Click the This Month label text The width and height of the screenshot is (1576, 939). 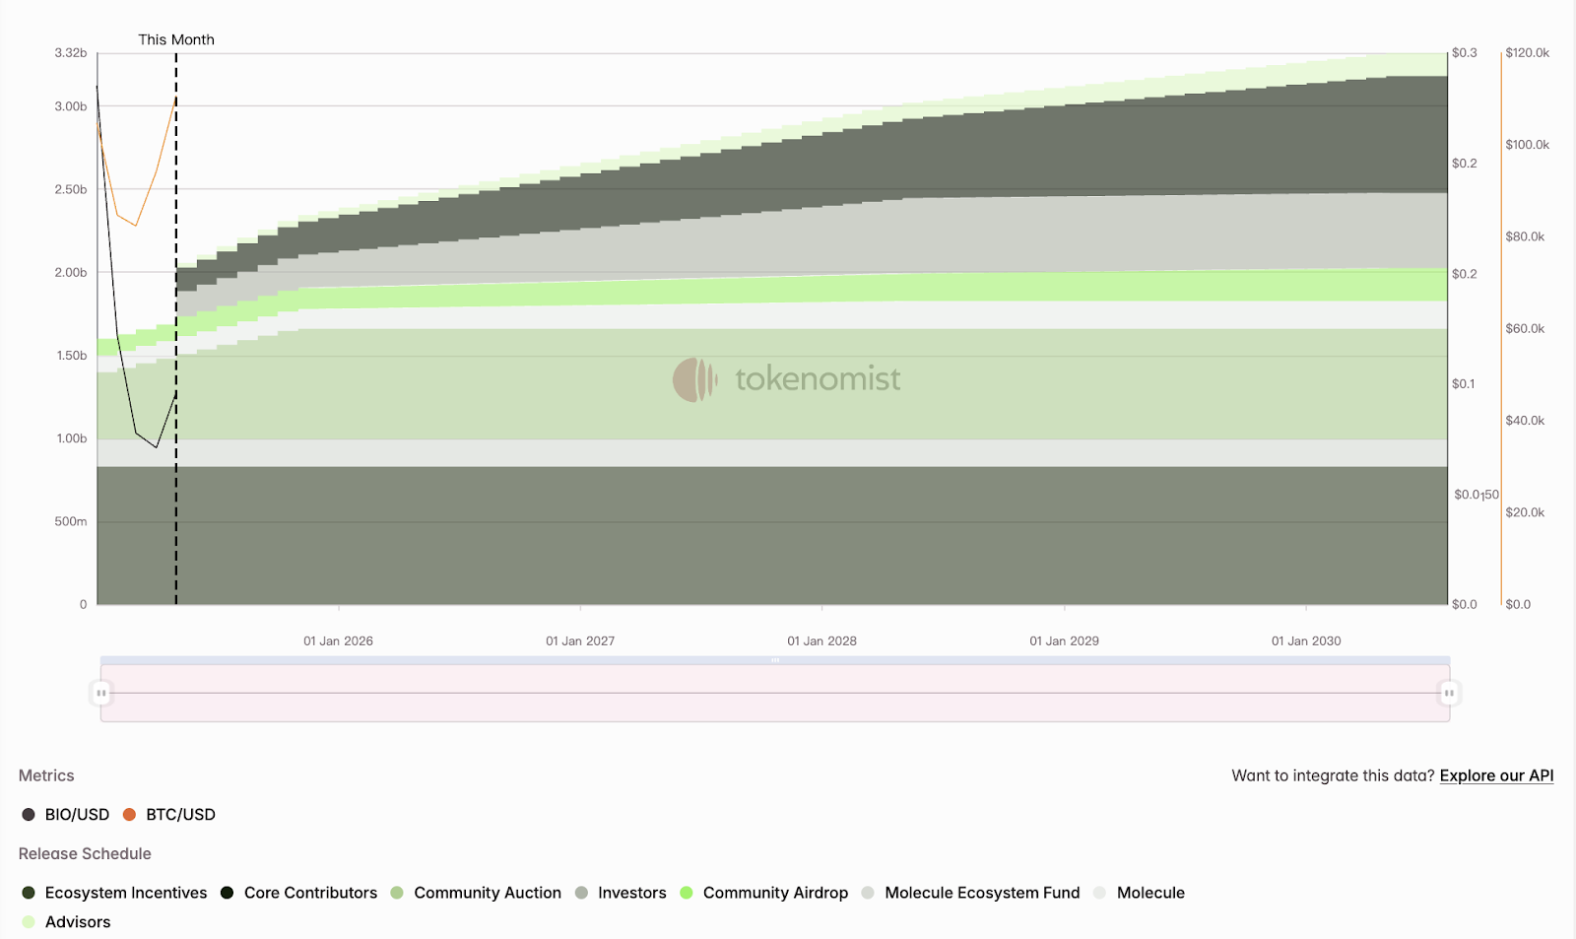176,39
